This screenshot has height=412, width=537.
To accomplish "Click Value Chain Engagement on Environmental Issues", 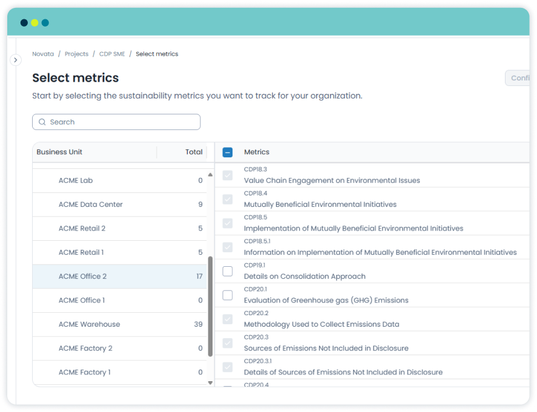I will click(x=332, y=181).
